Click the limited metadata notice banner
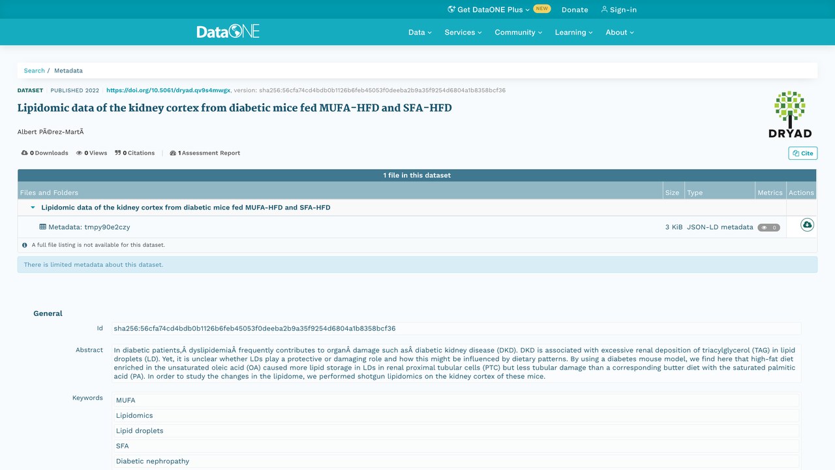 click(417, 264)
